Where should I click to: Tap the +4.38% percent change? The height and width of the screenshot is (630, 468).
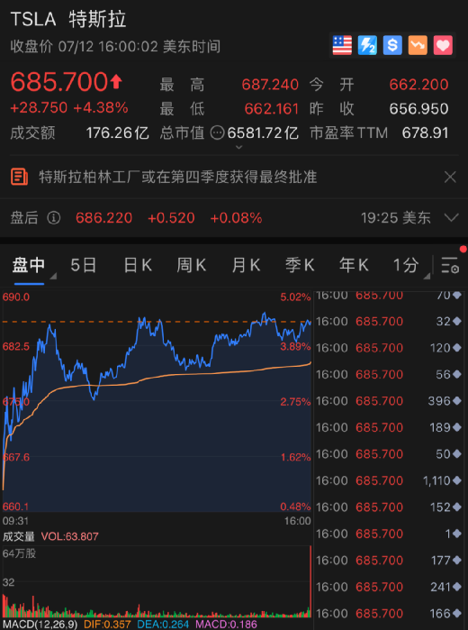coord(101,107)
